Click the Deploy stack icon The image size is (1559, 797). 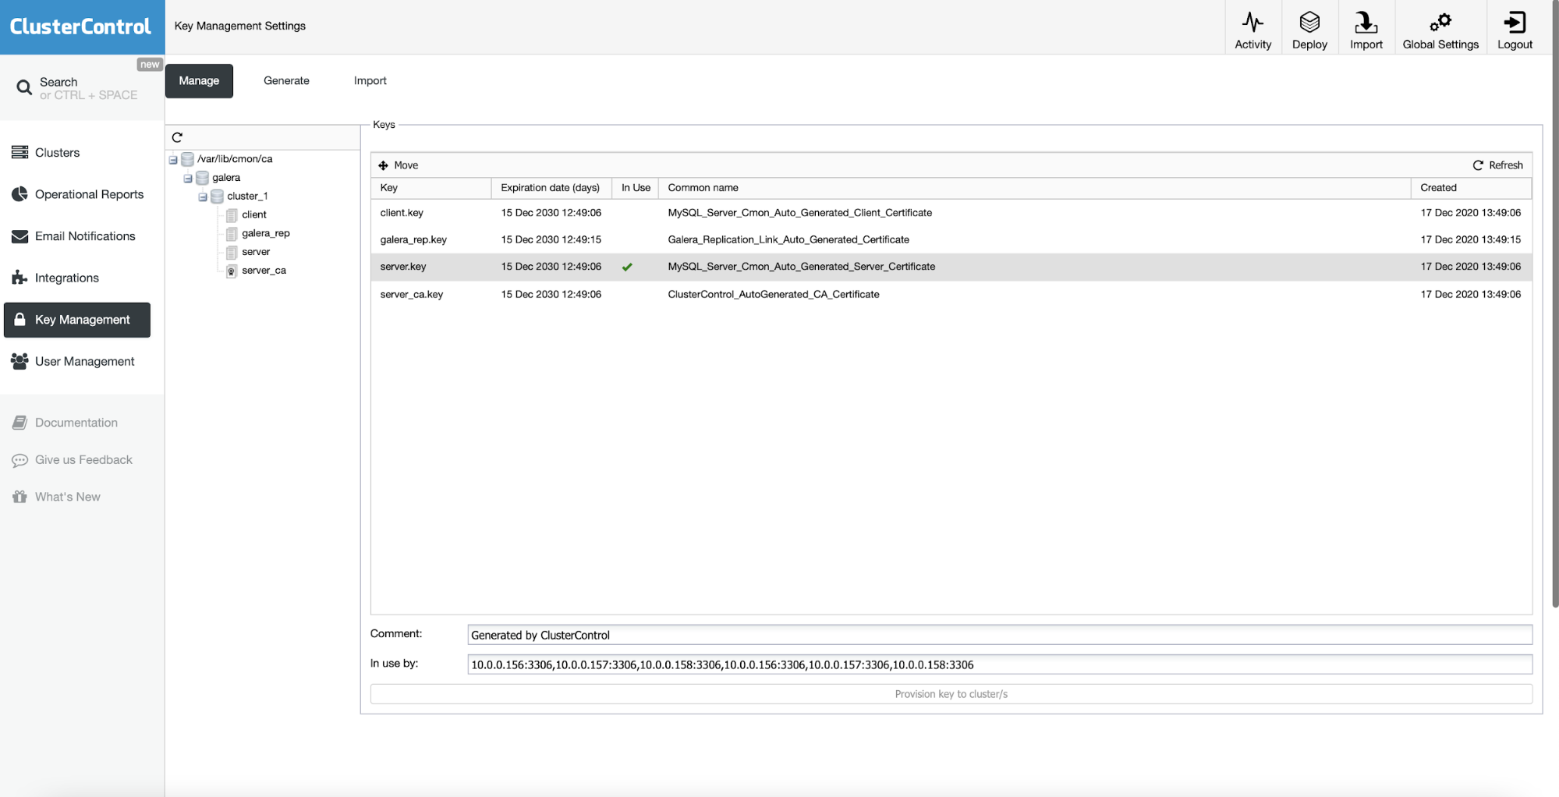[x=1309, y=22]
